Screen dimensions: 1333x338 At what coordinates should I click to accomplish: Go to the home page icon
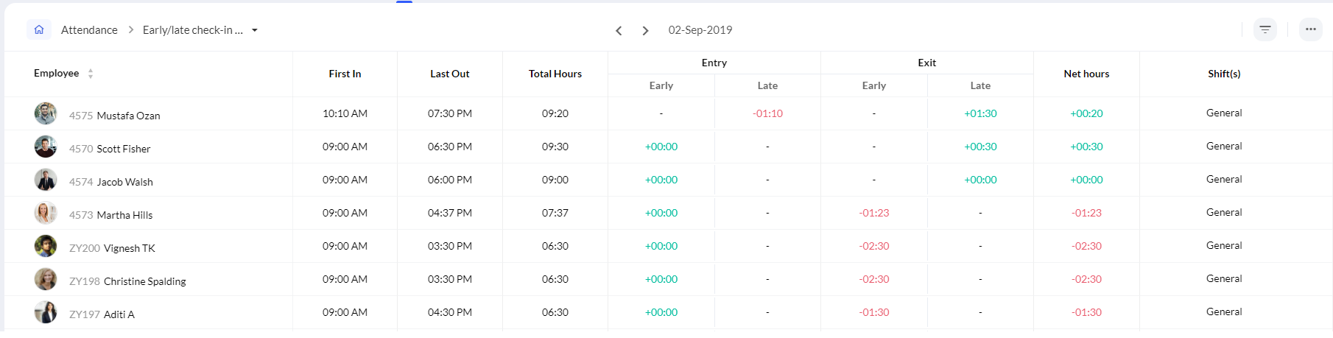coord(39,29)
